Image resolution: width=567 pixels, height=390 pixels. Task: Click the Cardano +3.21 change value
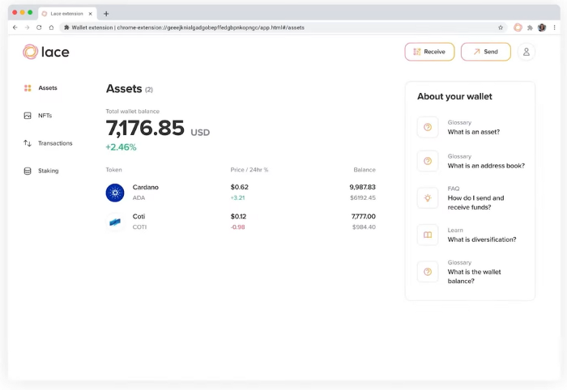click(x=237, y=198)
